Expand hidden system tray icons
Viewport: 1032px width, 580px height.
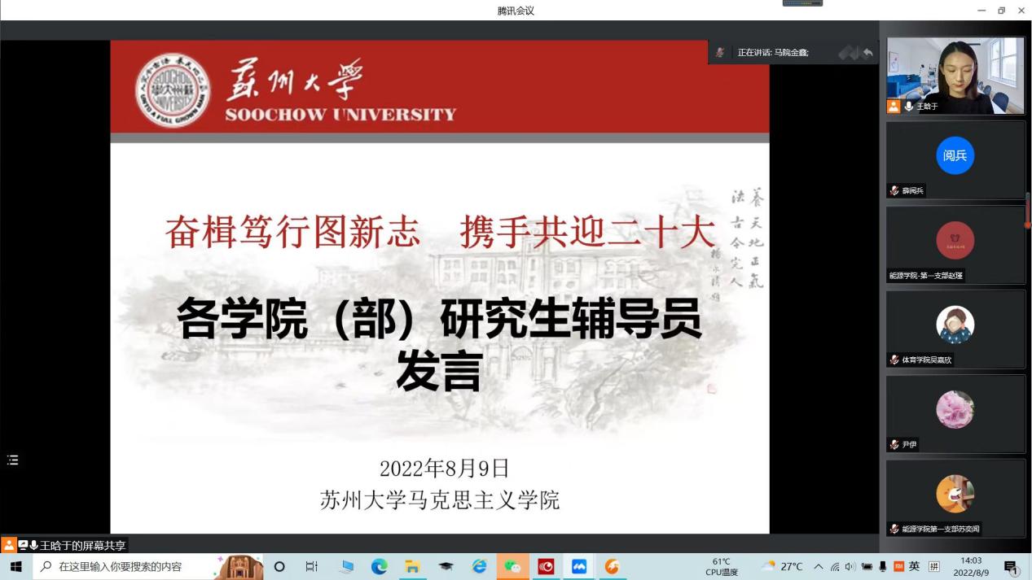pyautogui.click(x=819, y=566)
